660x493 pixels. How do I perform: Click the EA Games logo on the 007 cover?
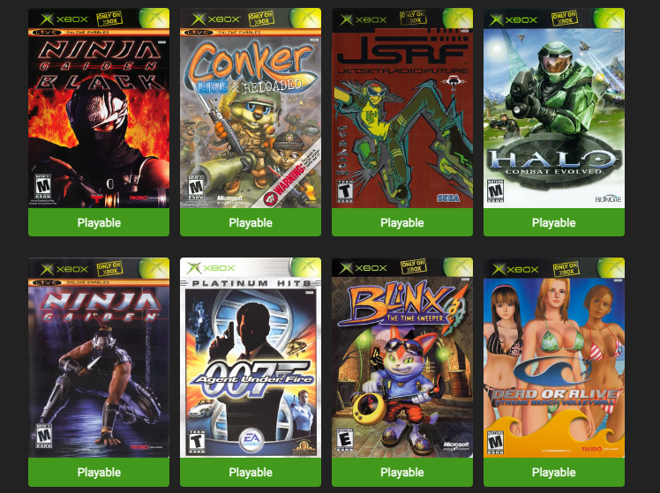tap(251, 439)
